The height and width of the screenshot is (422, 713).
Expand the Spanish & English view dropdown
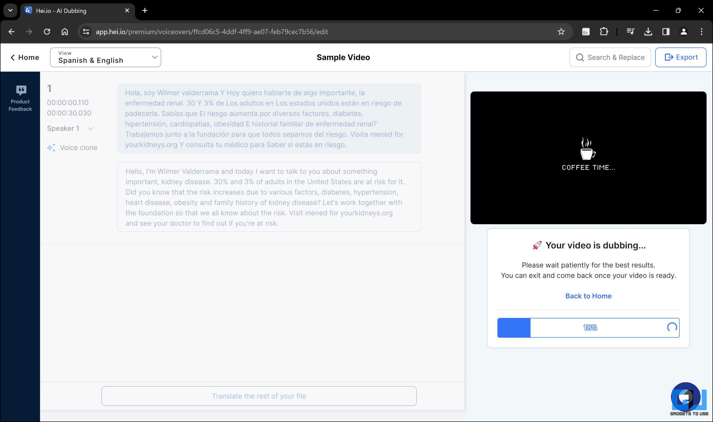click(x=106, y=57)
